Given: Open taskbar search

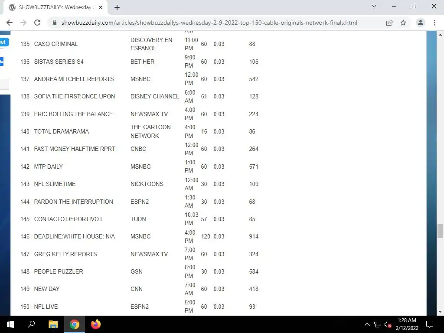Looking at the screenshot, I should click(x=31, y=324).
